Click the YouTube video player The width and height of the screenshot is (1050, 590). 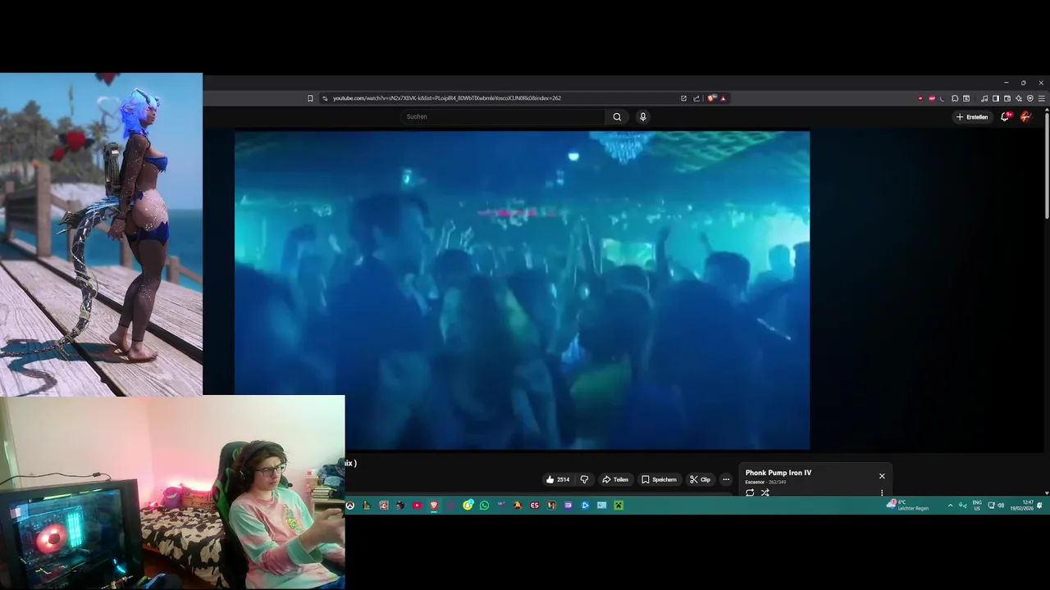click(x=522, y=290)
